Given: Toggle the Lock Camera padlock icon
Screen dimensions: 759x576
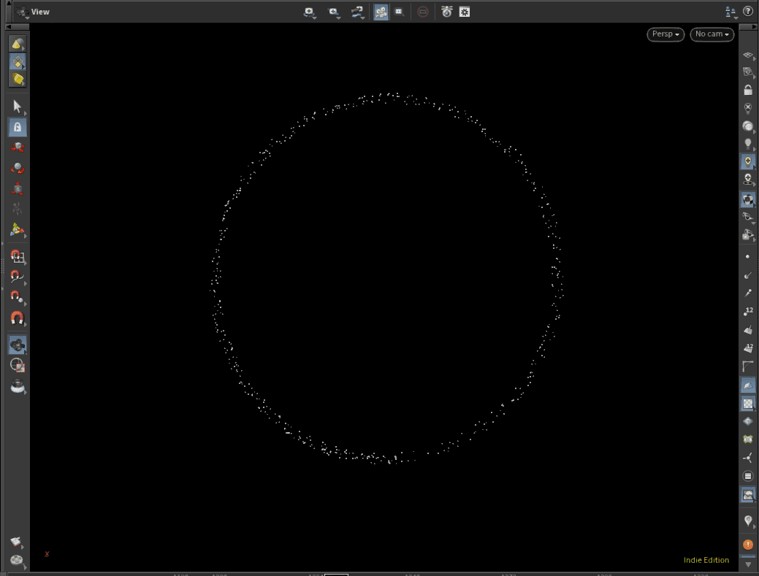Looking at the screenshot, I should coord(748,91).
